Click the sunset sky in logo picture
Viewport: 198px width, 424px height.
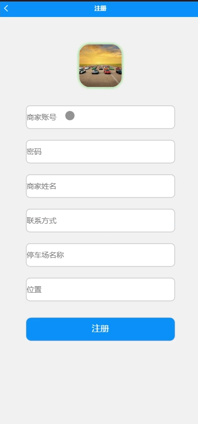pyautogui.click(x=100, y=54)
